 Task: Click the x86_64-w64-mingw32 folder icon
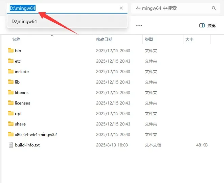coord(11,134)
